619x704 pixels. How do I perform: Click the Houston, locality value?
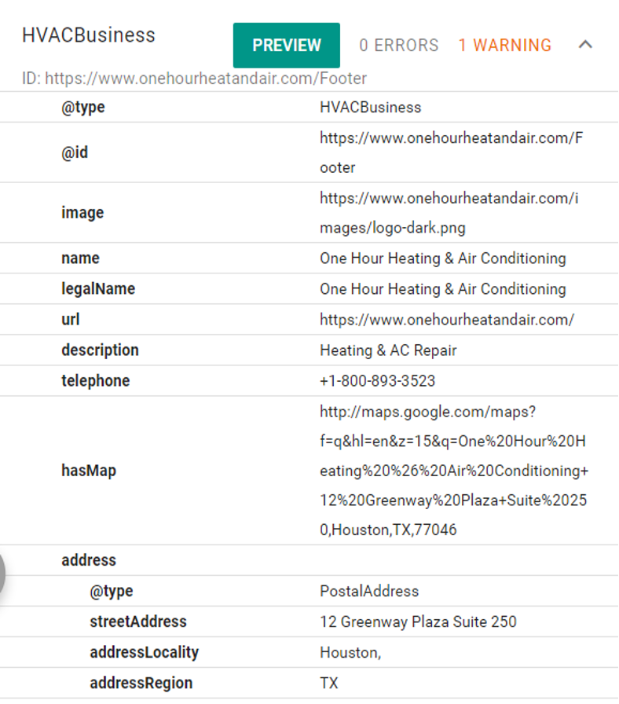350,653
